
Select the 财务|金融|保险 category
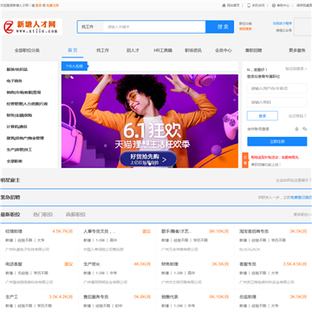pos(19,115)
